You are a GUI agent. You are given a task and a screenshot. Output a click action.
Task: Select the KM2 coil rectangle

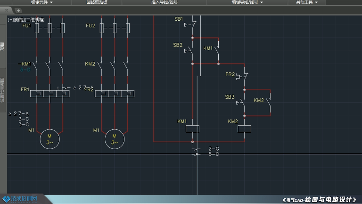click(244, 128)
